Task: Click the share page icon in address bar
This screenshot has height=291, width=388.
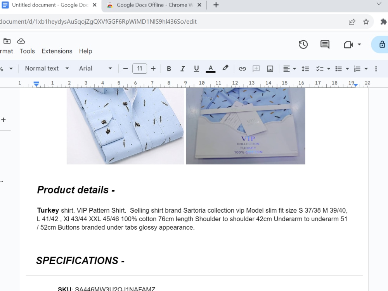Action: pos(352,22)
